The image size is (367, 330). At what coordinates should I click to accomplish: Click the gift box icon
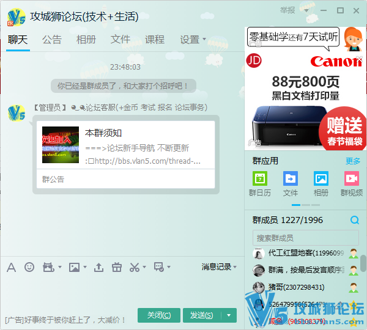117,267
